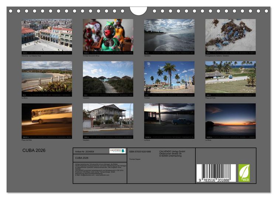277x199 pixels.
Task: Click 'D-82008 Unterhaching' address line
Action: tap(170, 156)
